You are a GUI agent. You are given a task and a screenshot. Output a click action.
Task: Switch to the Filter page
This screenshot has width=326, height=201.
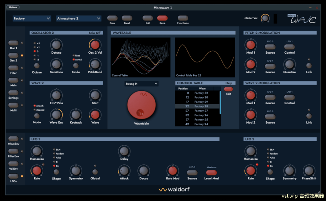coord(13,68)
